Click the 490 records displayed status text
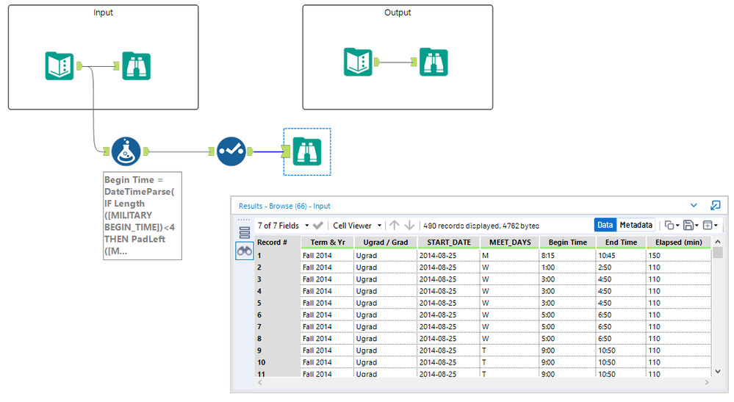The height and width of the screenshot is (402, 734). [x=481, y=226]
